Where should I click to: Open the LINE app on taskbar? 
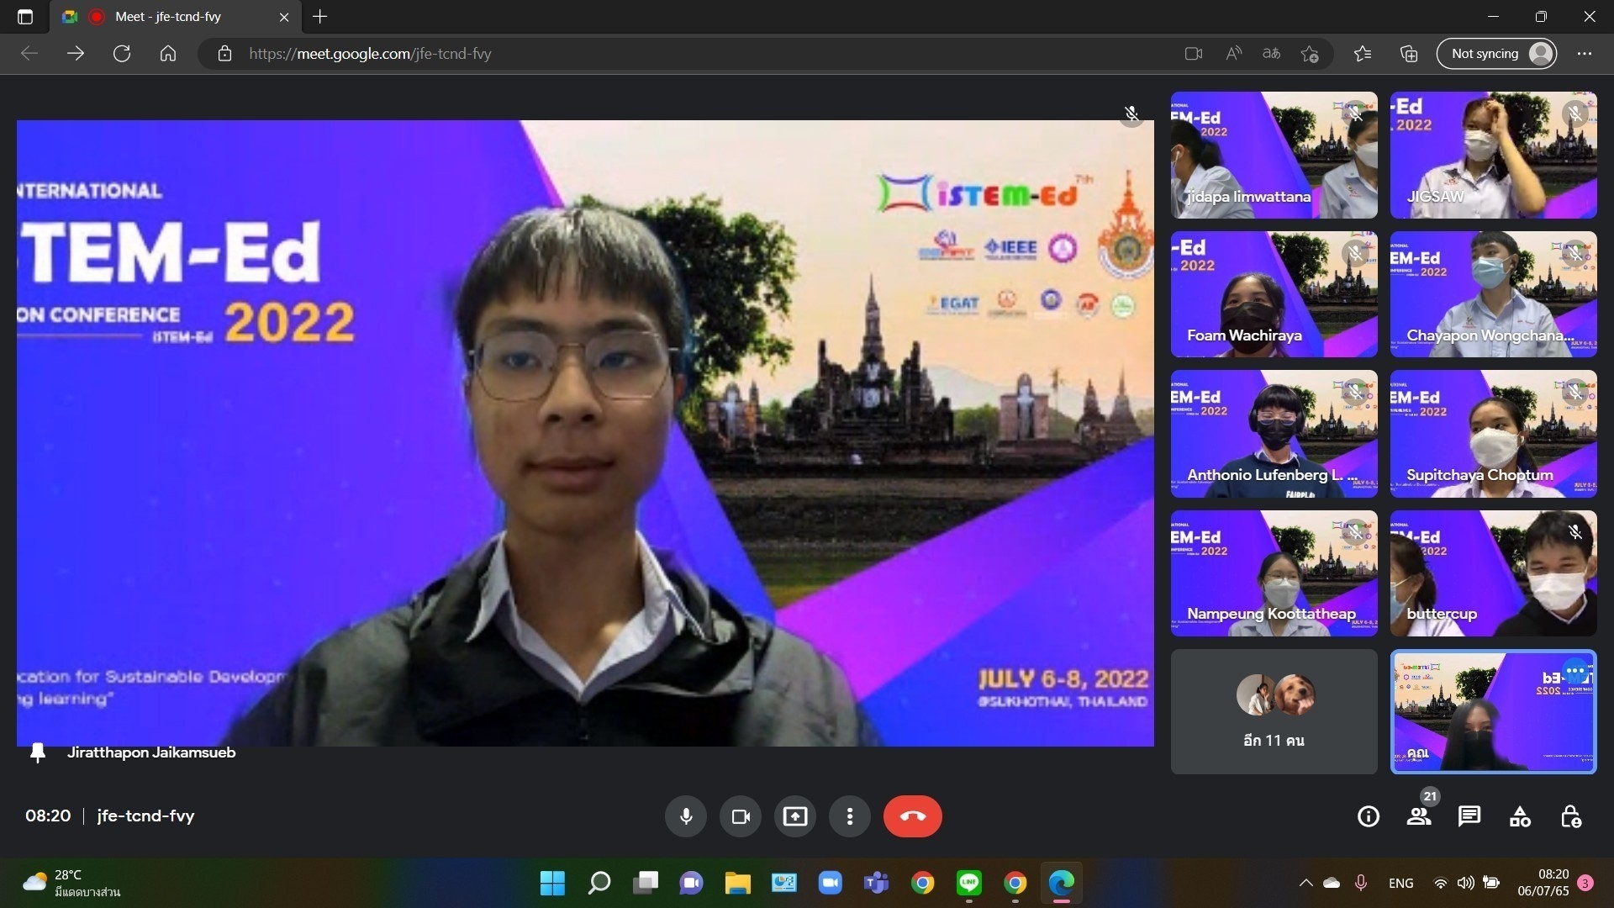coord(969,883)
